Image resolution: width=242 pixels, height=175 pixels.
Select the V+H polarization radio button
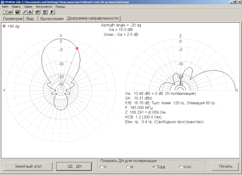coord(181,167)
